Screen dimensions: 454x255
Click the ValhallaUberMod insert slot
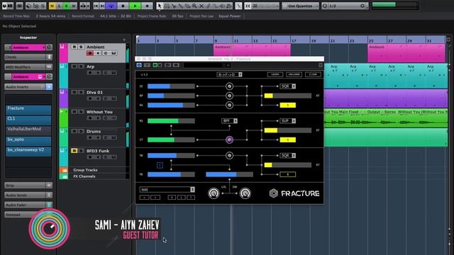pos(28,130)
